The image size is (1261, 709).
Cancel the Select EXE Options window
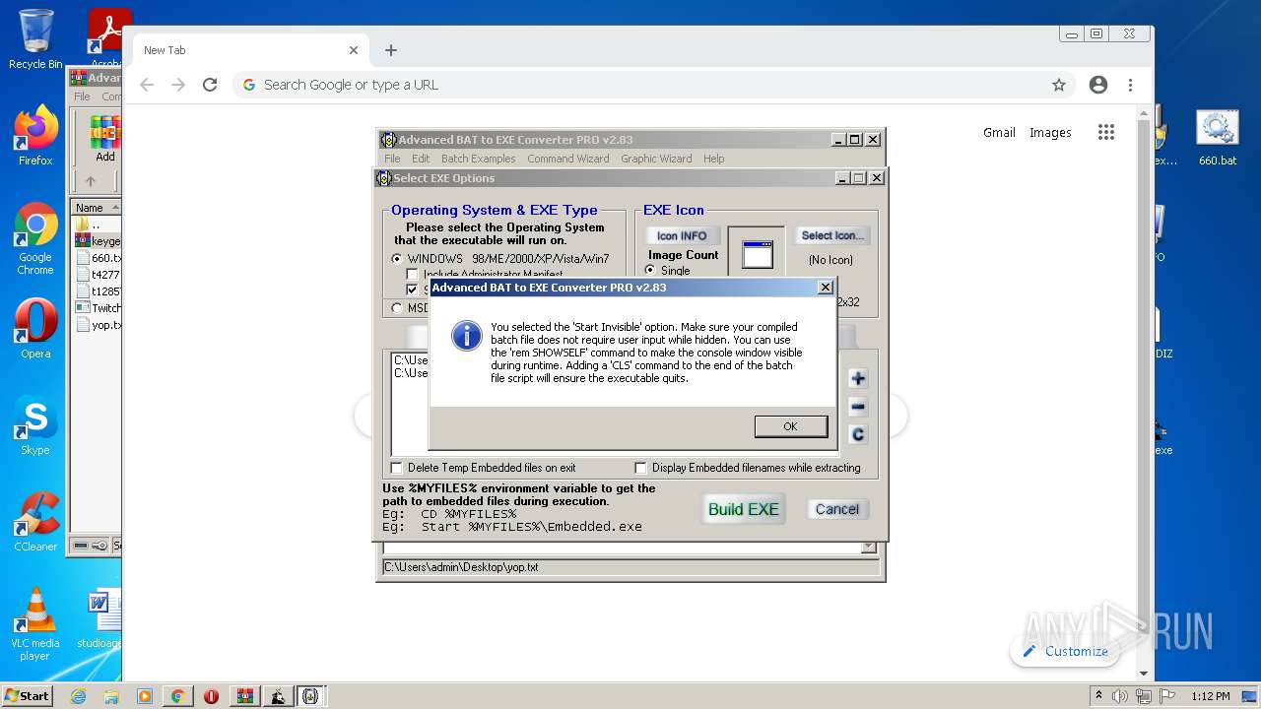pos(837,509)
